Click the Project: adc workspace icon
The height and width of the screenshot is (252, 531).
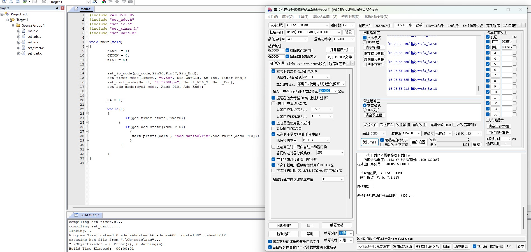tap(7, 14)
